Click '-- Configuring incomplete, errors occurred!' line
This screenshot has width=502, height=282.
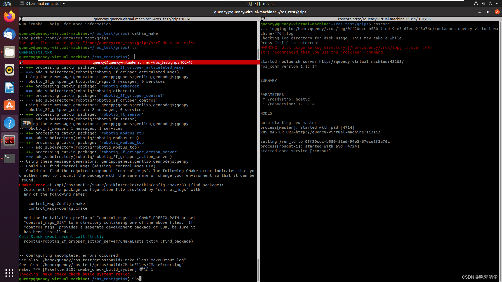click(x=70, y=255)
